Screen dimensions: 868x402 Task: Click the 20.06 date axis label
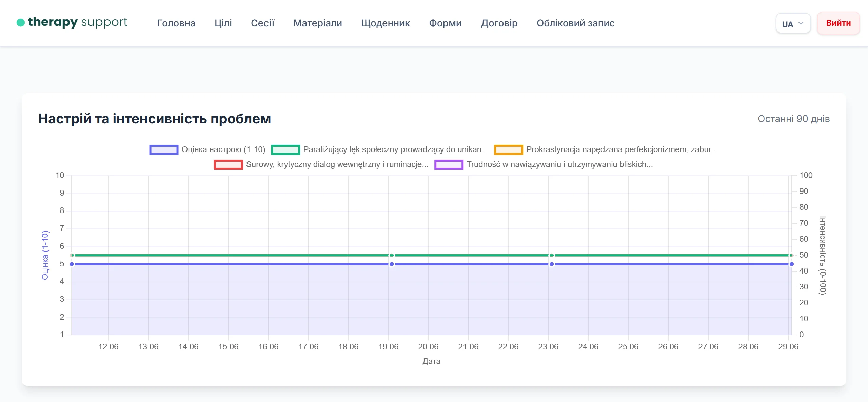click(428, 347)
